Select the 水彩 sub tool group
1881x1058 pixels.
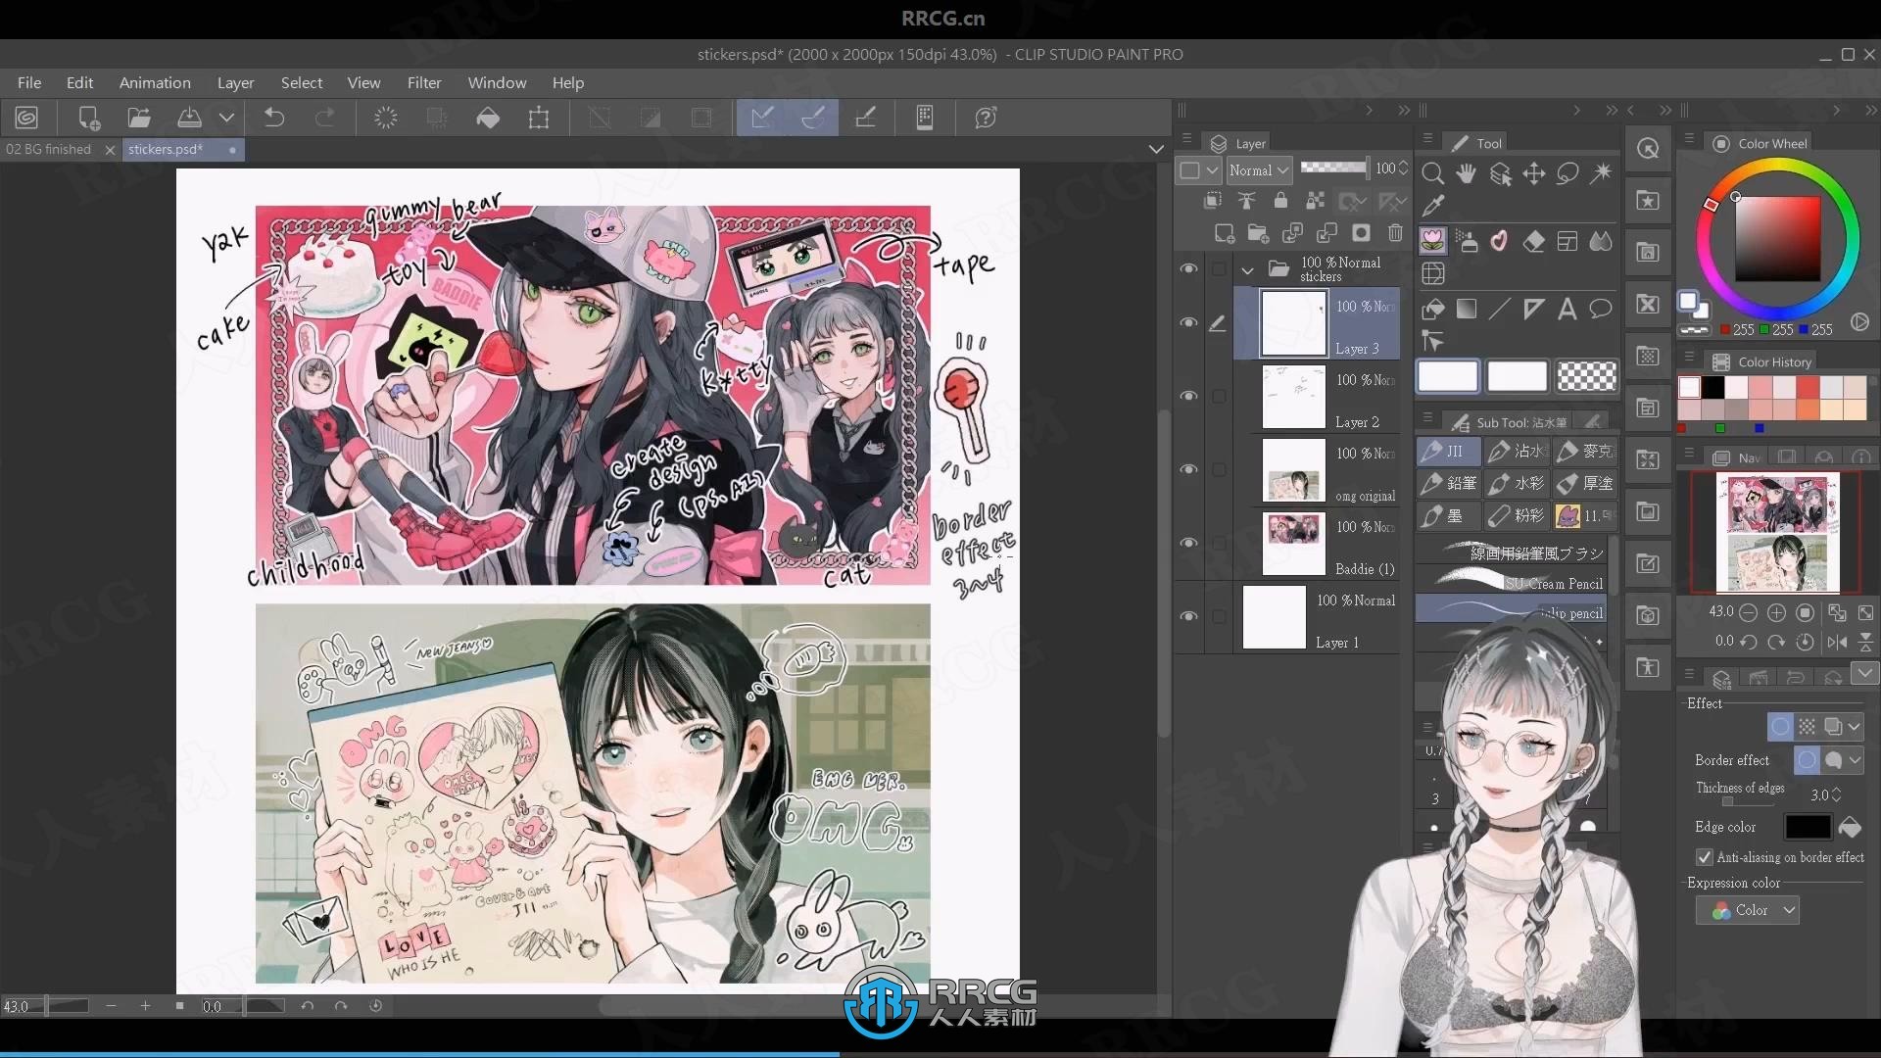pyautogui.click(x=1516, y=483)
